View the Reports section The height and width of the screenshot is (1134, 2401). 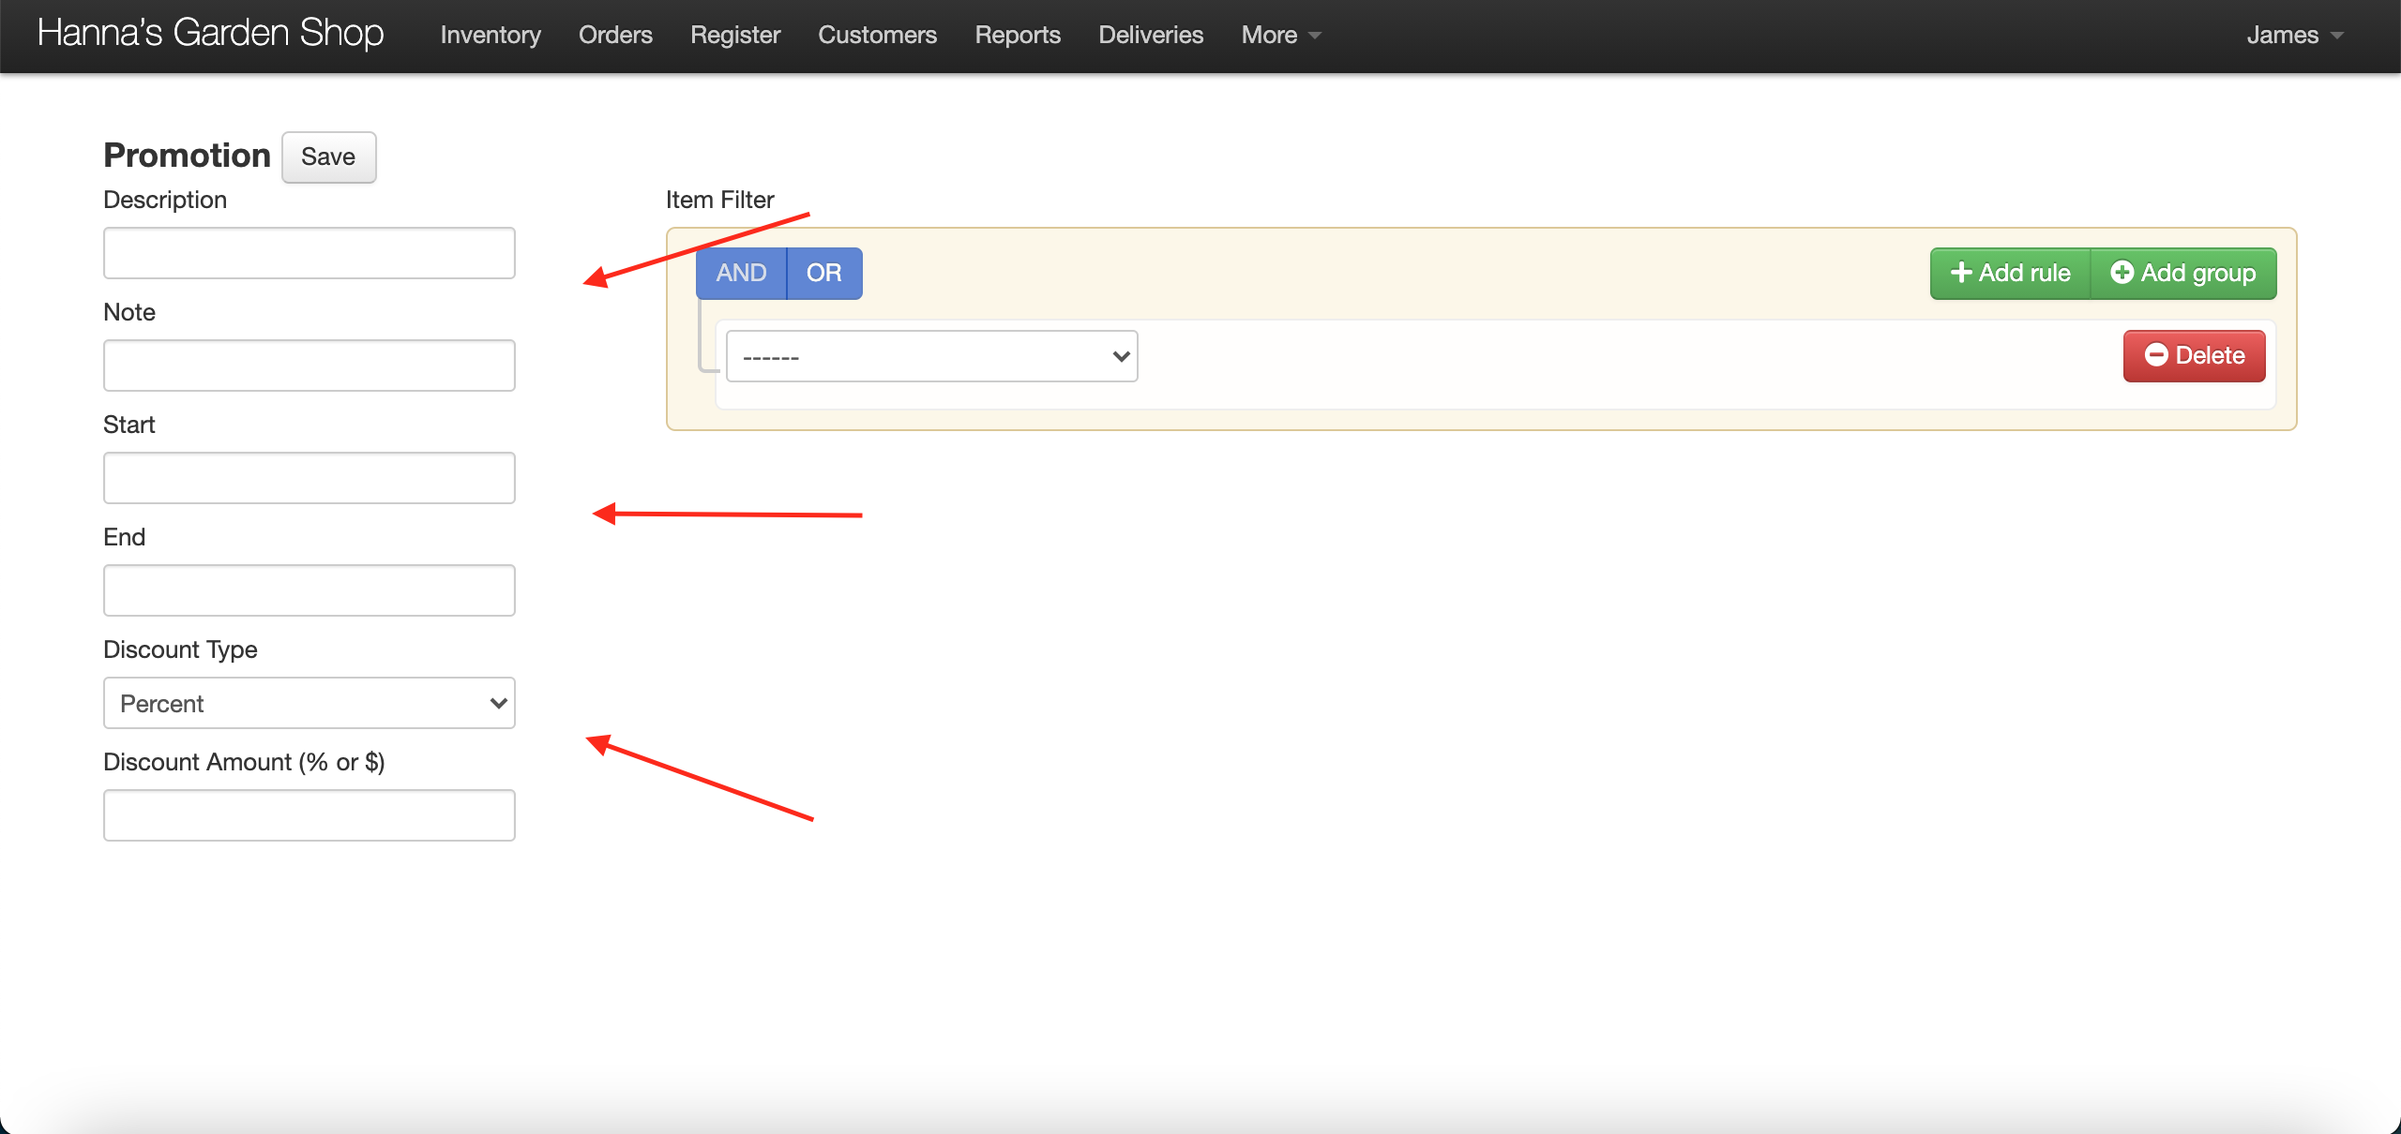[1018, 35]
